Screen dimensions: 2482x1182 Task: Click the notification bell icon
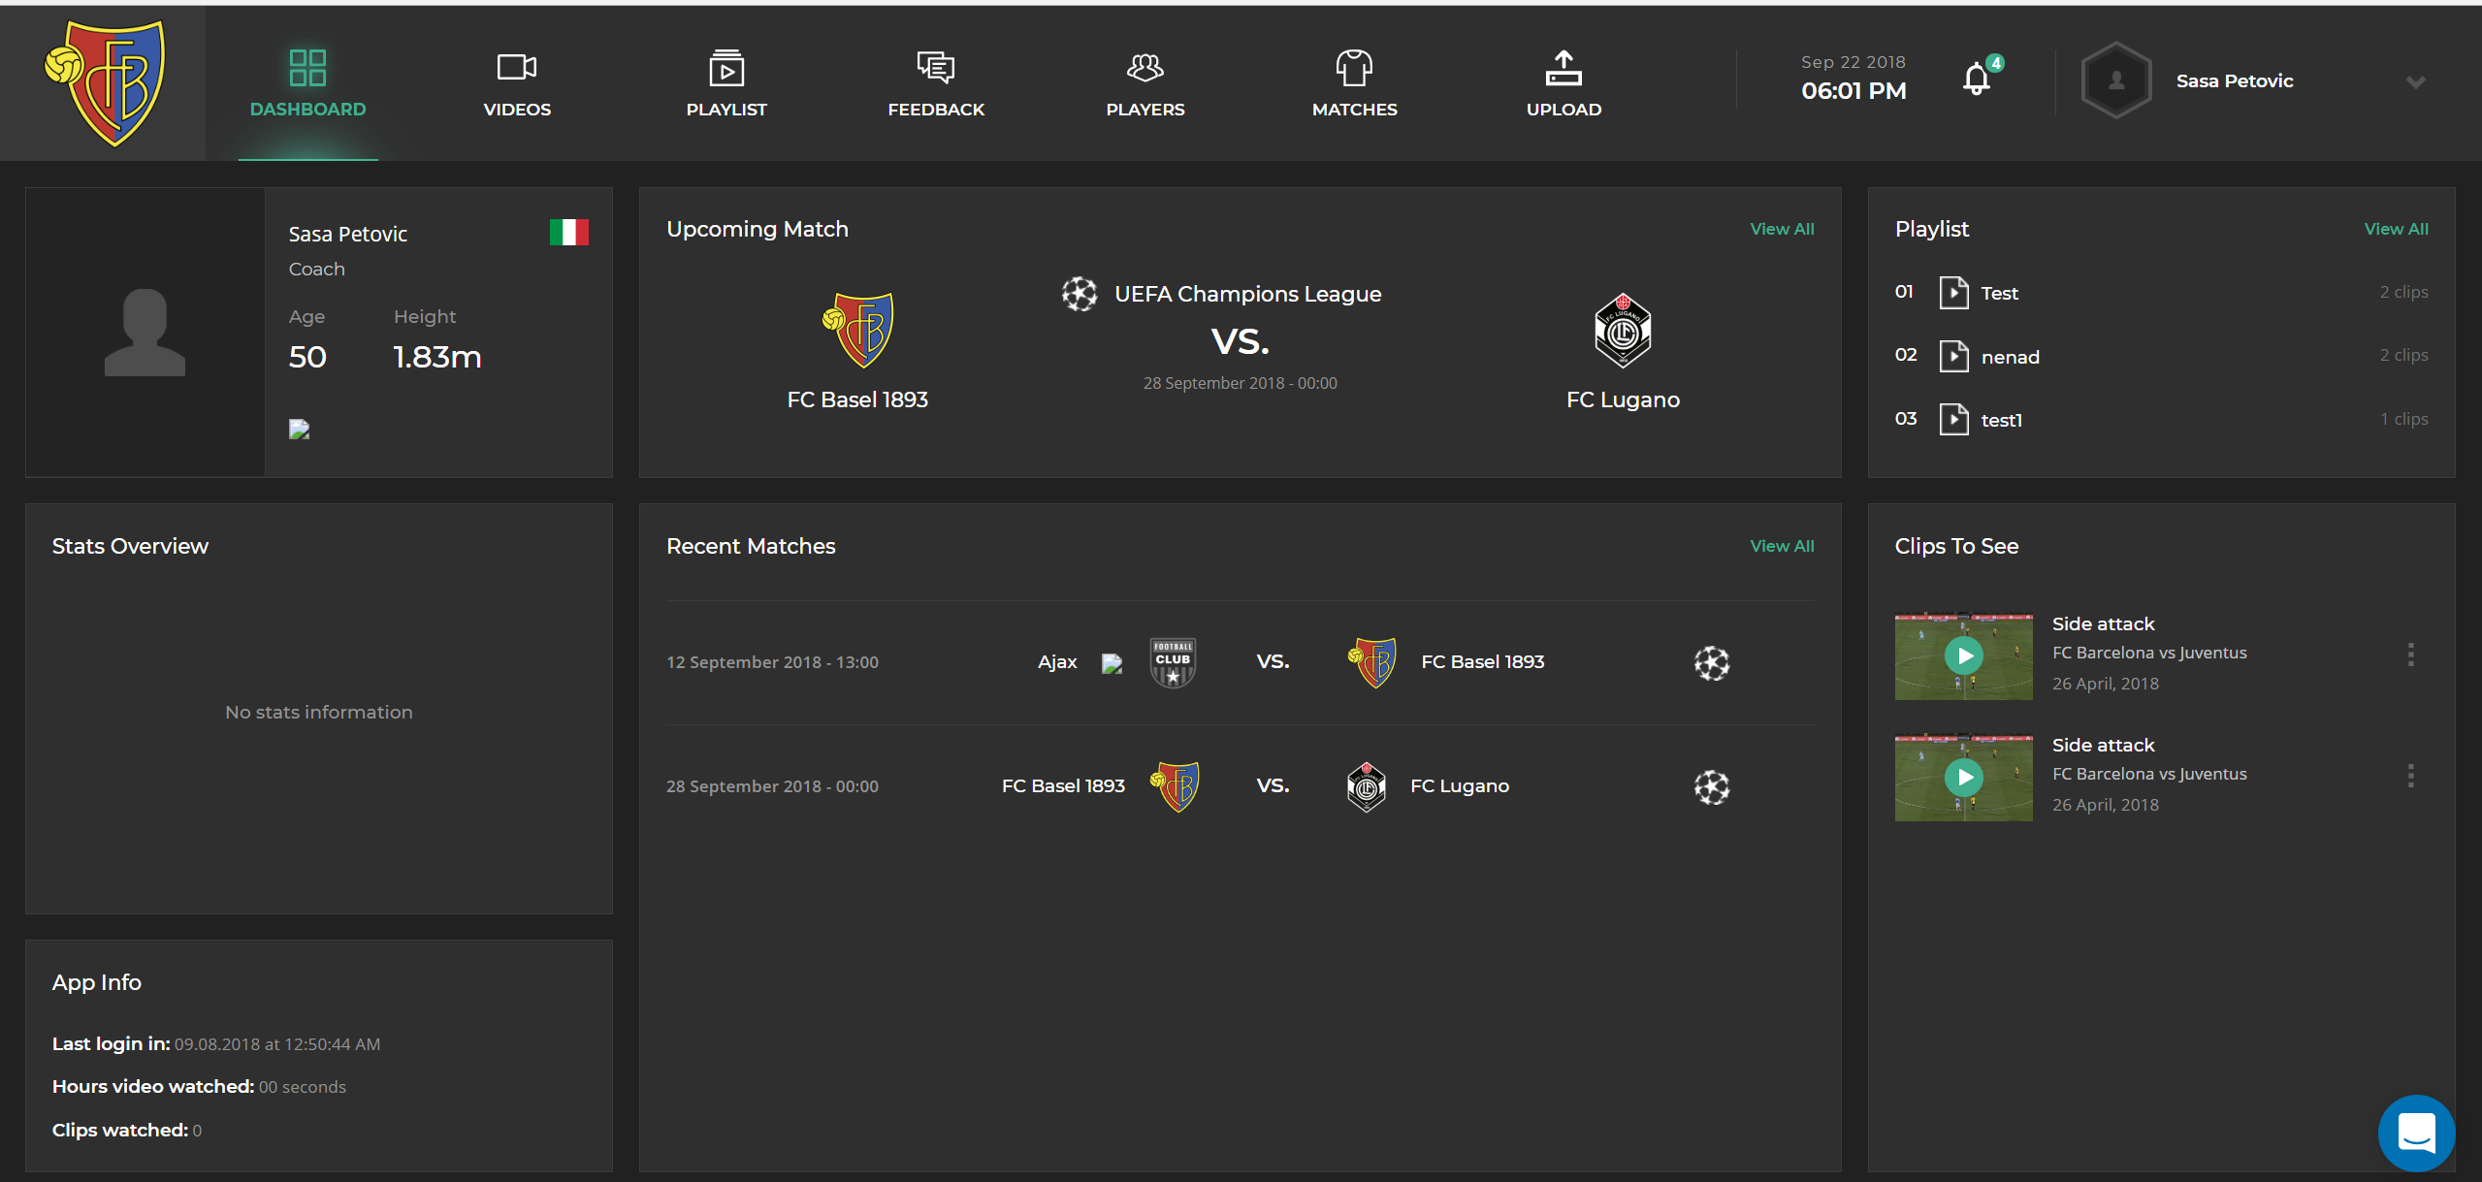[1976, 80]
